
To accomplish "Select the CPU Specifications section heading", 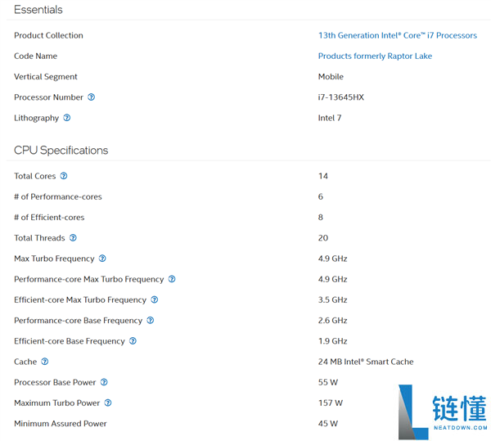I will click(x=61, y=151).
